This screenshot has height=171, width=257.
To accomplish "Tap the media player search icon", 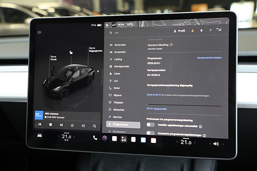I will pyautogui.click(x=94, y=126).
